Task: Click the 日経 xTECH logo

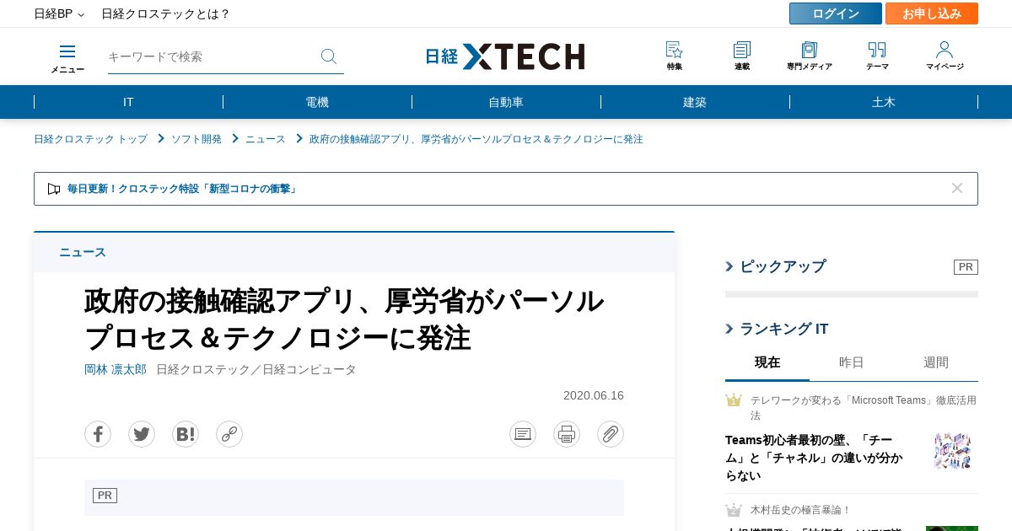Action: [x=505, y=56]
